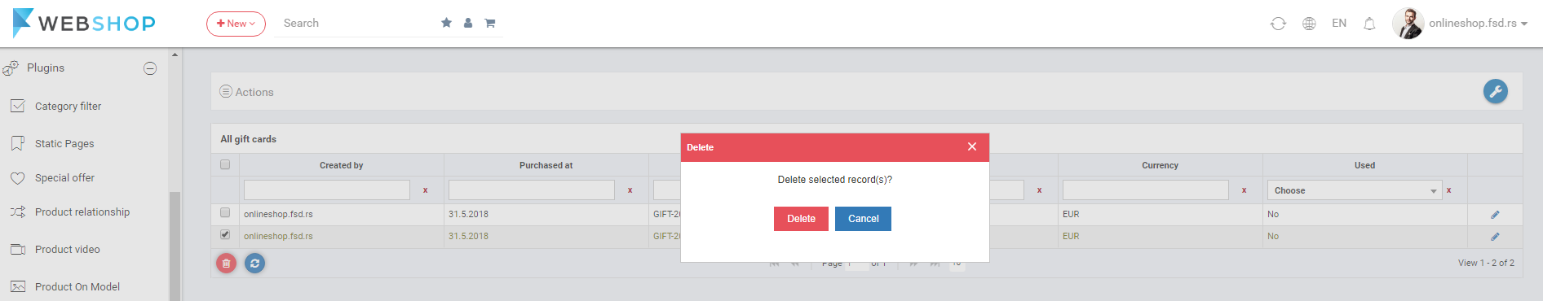Click the red trash delete icon
The height and width of the screenshot is (301, 1543).
tap(226, 263)
